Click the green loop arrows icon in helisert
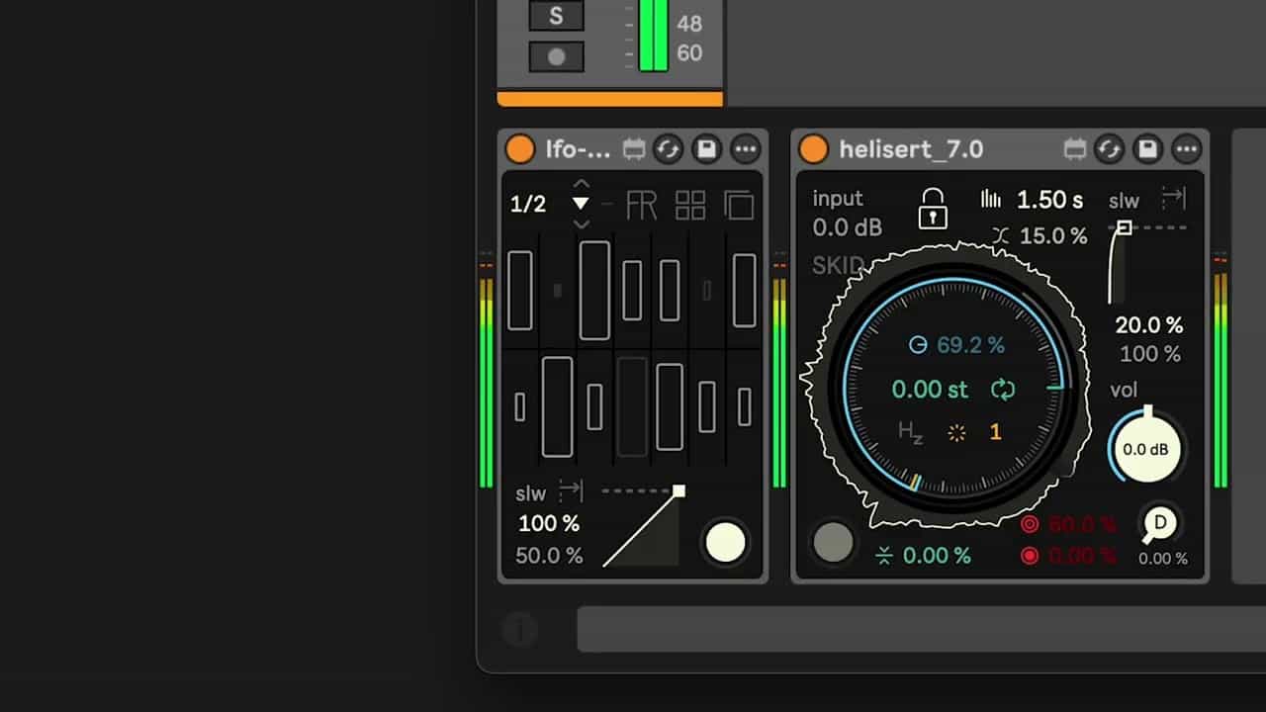The height and width of the screenshot is (712, 1266). 1003,390
